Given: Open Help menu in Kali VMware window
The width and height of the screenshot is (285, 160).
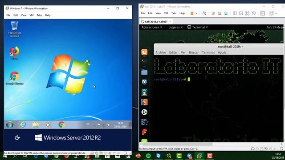Looking at the screenshot, I should [x=182, y=13].
